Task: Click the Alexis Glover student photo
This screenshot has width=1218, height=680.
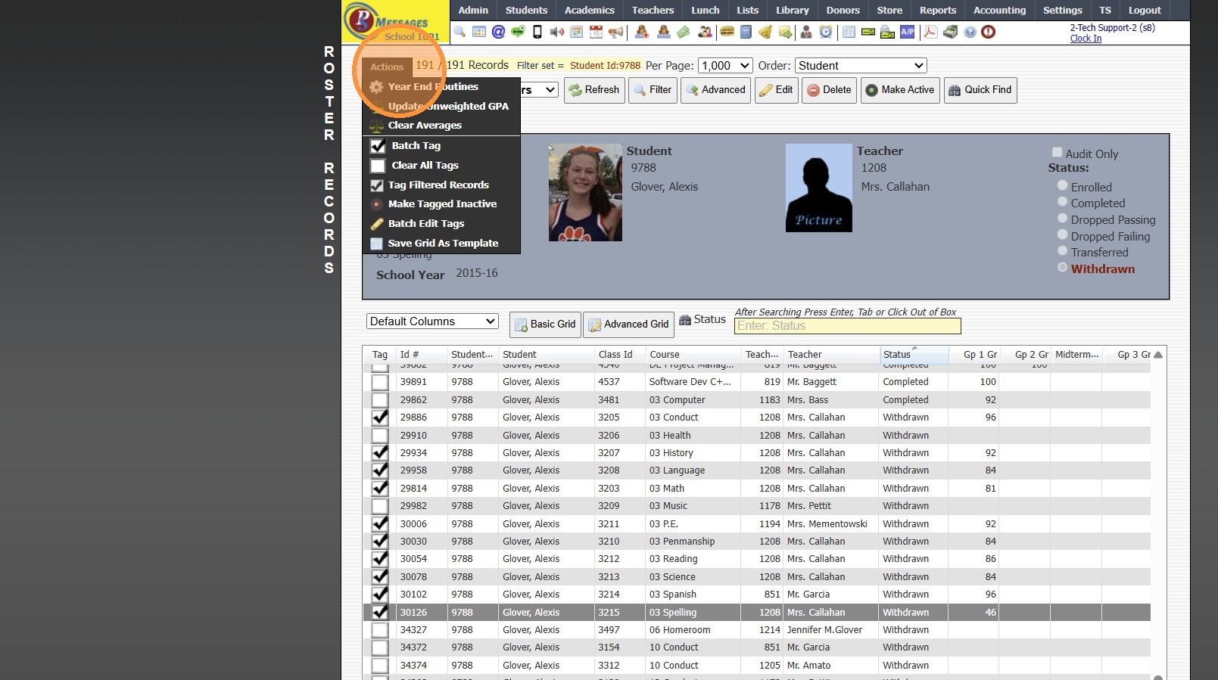Action: click(585, 193)
